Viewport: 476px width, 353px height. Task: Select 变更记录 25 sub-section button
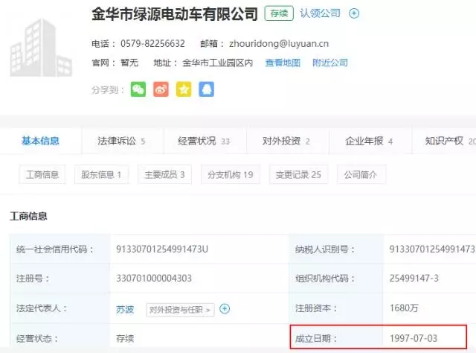[298, 174]
